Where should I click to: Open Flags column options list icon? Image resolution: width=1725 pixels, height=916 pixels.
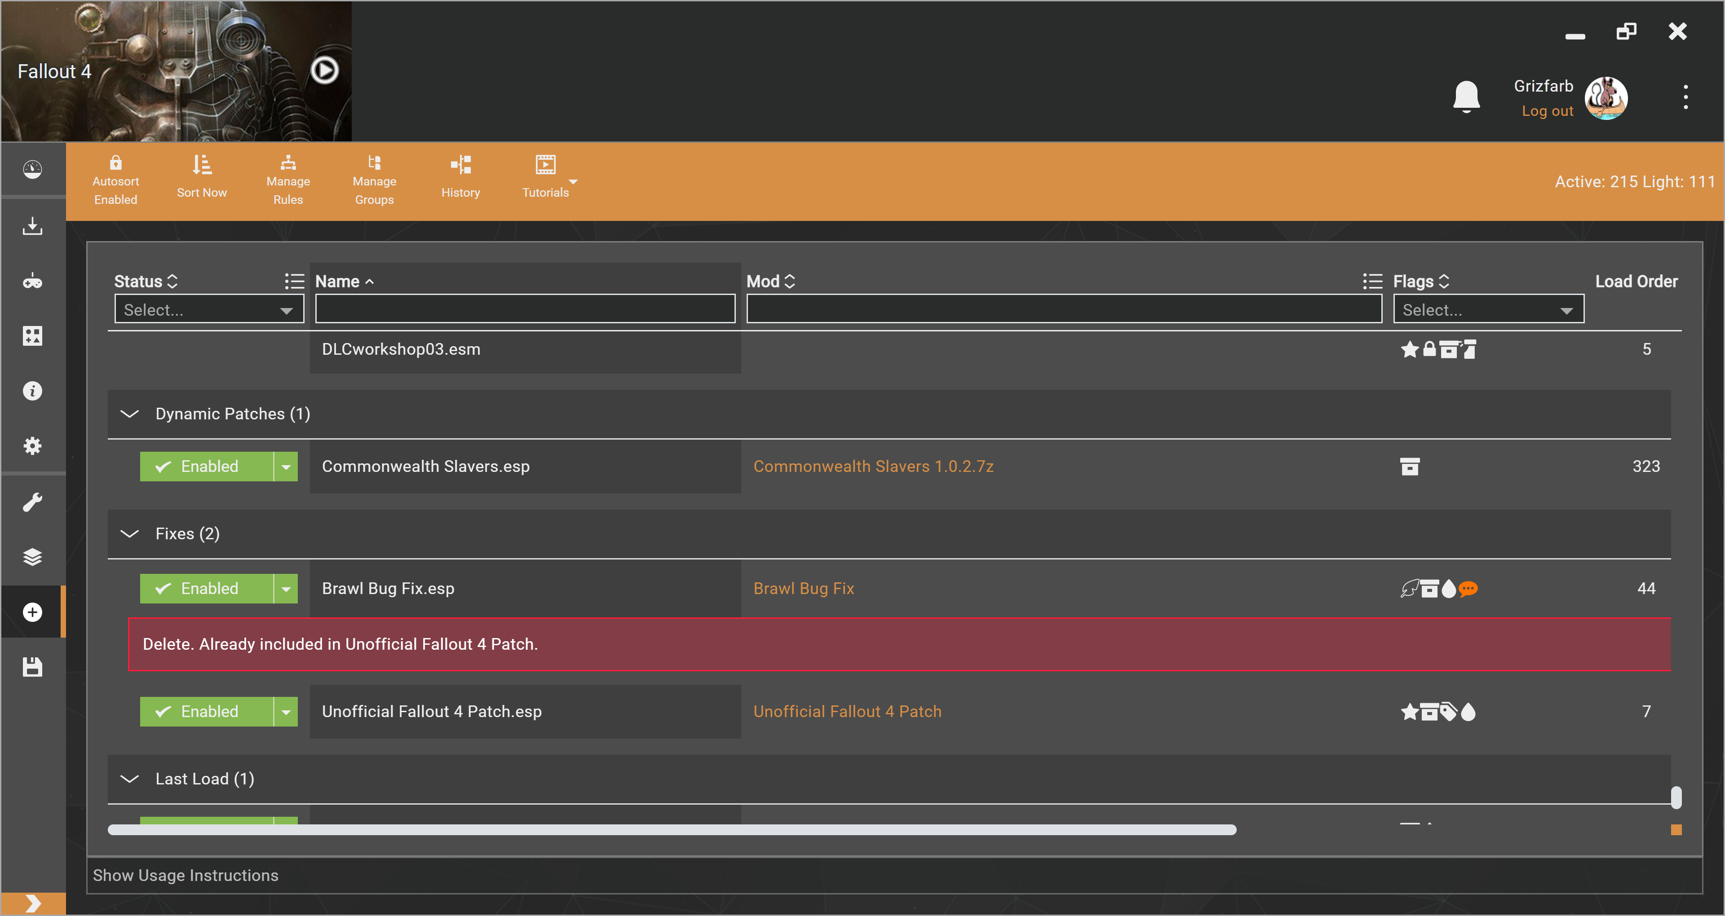1372,281
